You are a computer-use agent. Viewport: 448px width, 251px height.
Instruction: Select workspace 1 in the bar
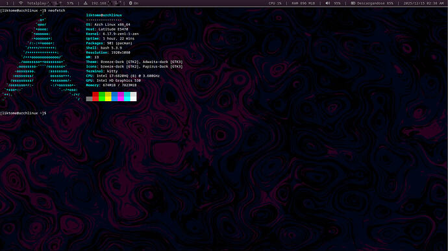(x=7, y=3)
